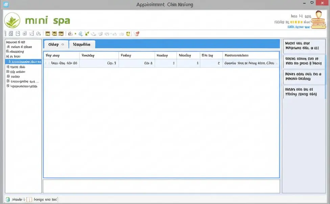The height and width of the screenshot is (204, 330).
Task: Click the blue swirl toolbar icon
Action: 80,34
